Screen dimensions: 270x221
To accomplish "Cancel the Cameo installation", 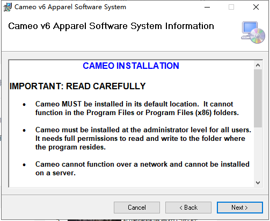I will click(137, 208).
